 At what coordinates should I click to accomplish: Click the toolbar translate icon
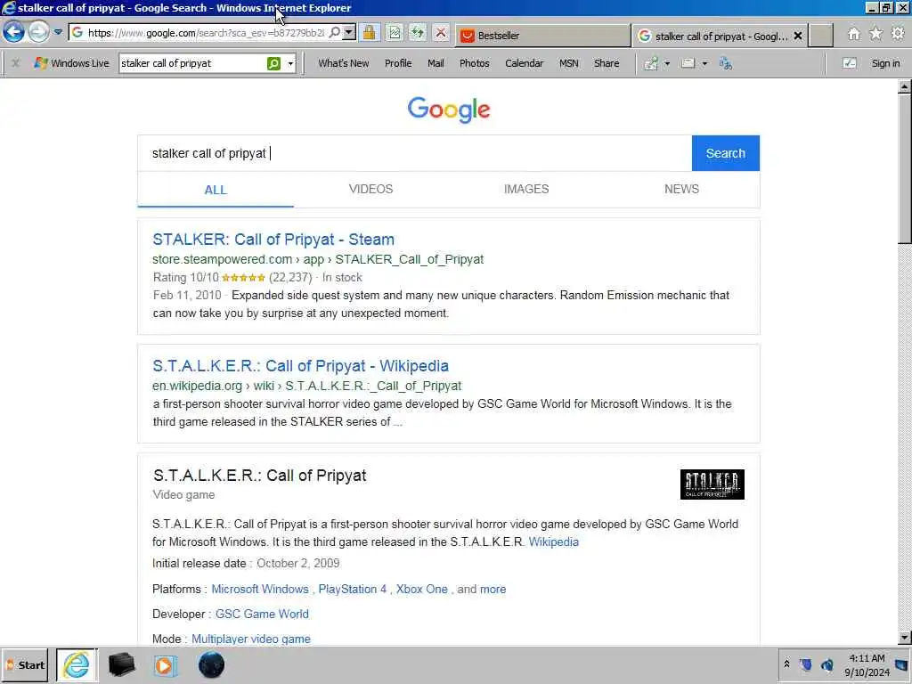click(x=726, y=63)
